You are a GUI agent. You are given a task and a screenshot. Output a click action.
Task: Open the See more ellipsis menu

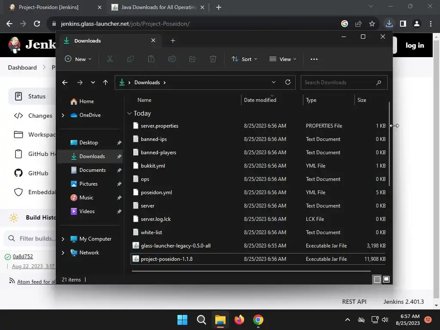[x=314, y=59]
